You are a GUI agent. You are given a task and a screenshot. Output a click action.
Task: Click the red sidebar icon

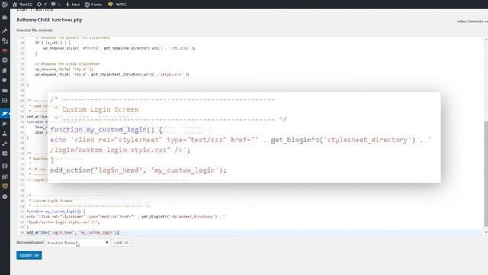[x=5, y=50]
